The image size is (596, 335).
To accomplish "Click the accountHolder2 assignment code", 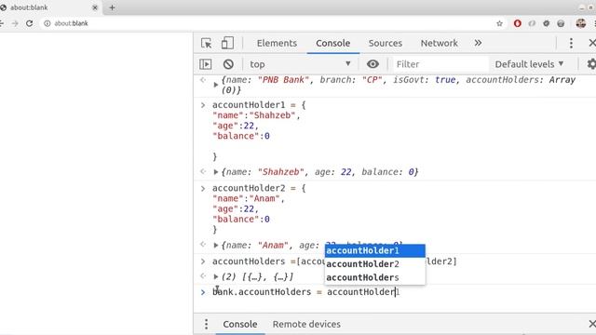I will point(259,208).
